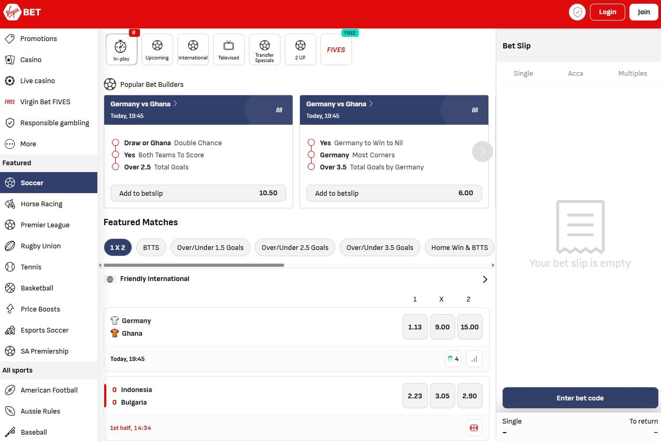
Task: Show next Popular Bet Builders card
Action: [x=482, y=152]
